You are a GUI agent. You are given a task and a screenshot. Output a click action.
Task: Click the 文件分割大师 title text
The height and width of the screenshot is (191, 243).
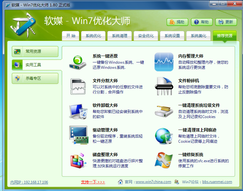[105, 81]
